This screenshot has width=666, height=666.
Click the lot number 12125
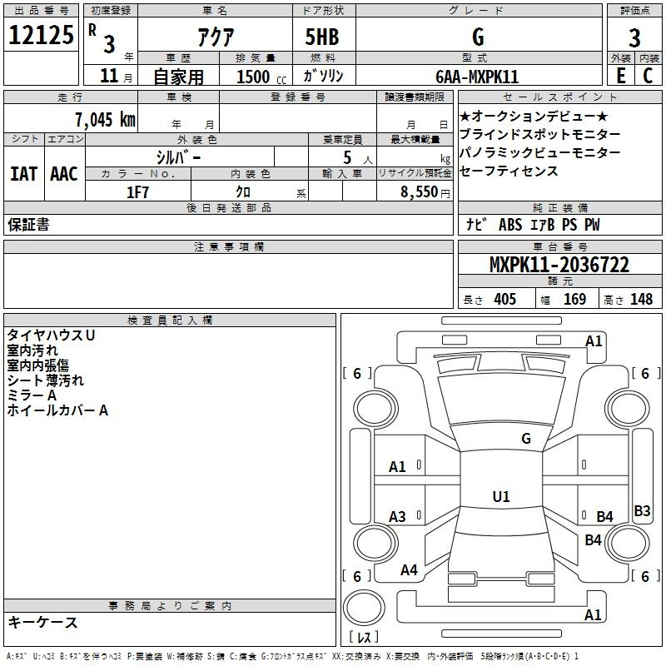(42, 37)
